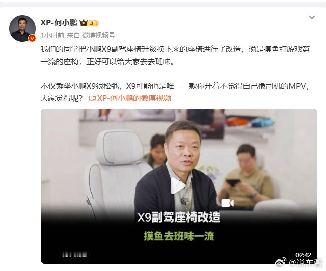This screenshot has height=271, width=326.
Task: Click the blurred view count on the video
Action: 75,255
